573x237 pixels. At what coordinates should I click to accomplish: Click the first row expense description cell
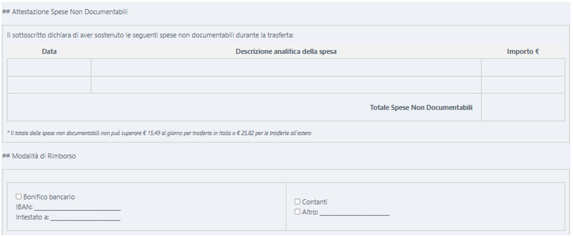coord(286,67)
